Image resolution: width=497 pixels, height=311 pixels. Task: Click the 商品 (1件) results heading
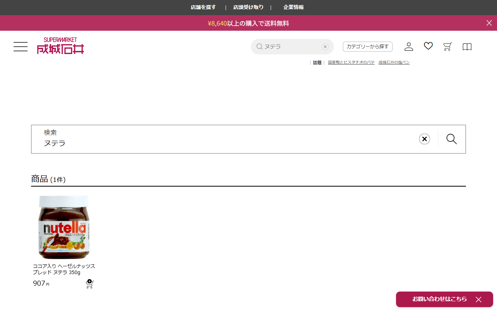click(x=49, y=179)
